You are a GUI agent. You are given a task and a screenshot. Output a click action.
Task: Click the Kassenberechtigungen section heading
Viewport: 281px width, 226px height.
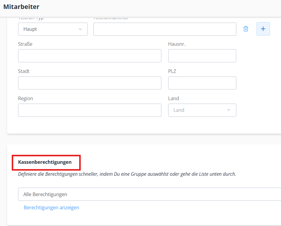[45, 162]
